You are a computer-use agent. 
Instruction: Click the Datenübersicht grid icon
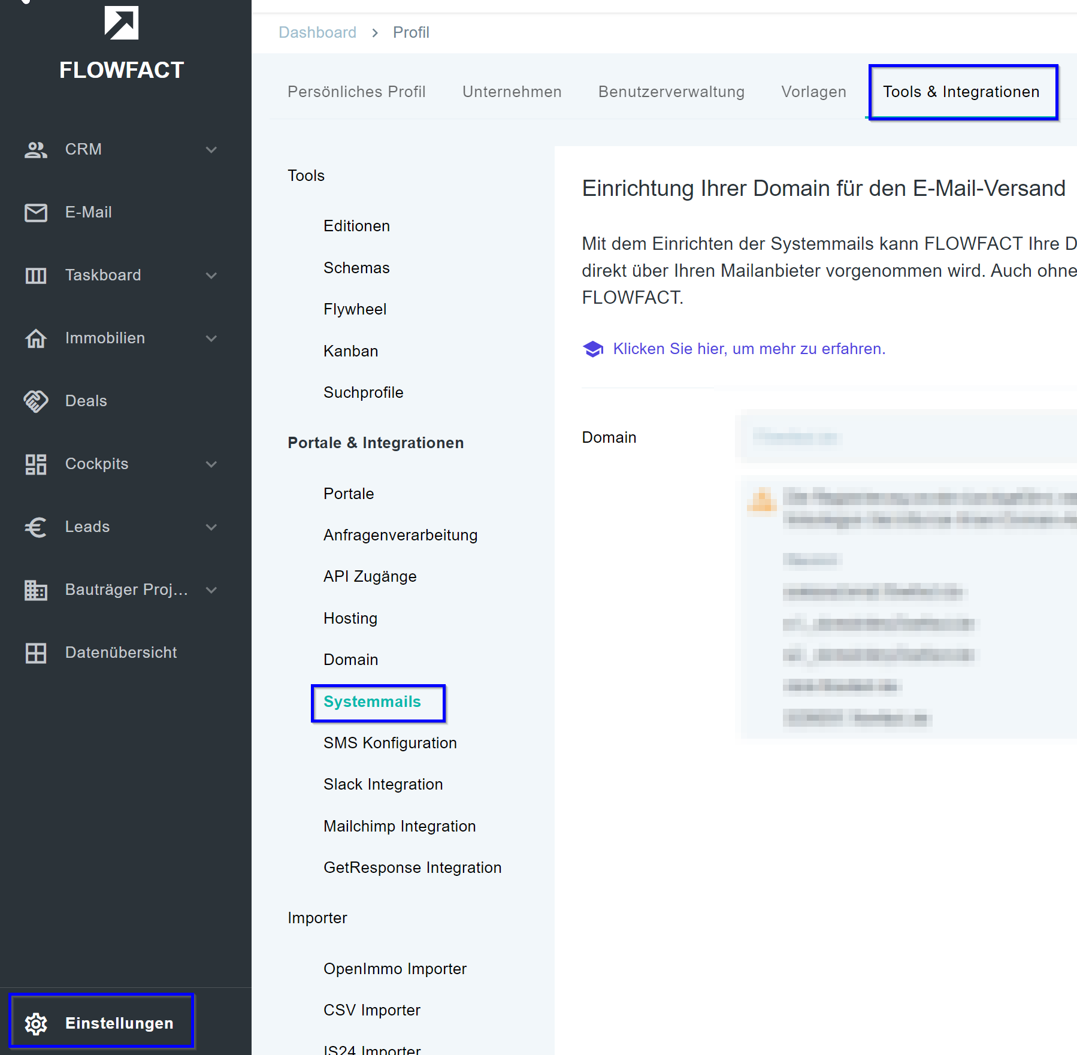[36, 653]
